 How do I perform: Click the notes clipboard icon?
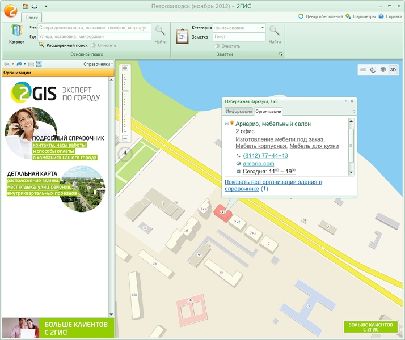(182, 36)
